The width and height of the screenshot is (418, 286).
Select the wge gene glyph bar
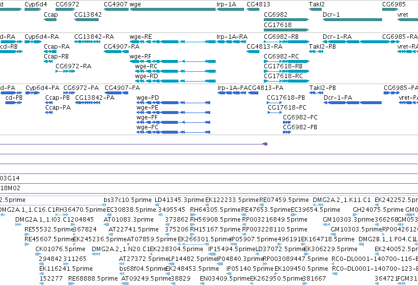tap(172, 9)
